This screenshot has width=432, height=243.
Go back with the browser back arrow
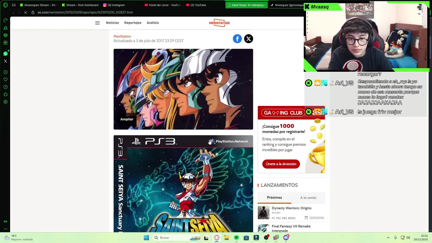13,12
